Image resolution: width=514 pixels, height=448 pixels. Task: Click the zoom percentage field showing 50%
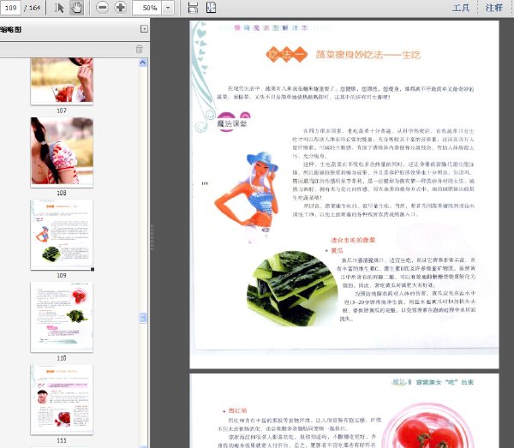click(146, 8)
